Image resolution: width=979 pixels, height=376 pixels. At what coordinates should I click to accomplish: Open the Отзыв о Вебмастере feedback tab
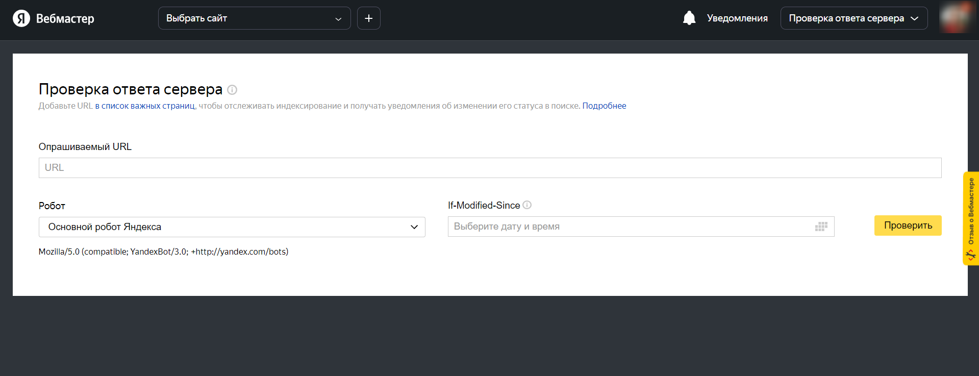click(971, 218)
